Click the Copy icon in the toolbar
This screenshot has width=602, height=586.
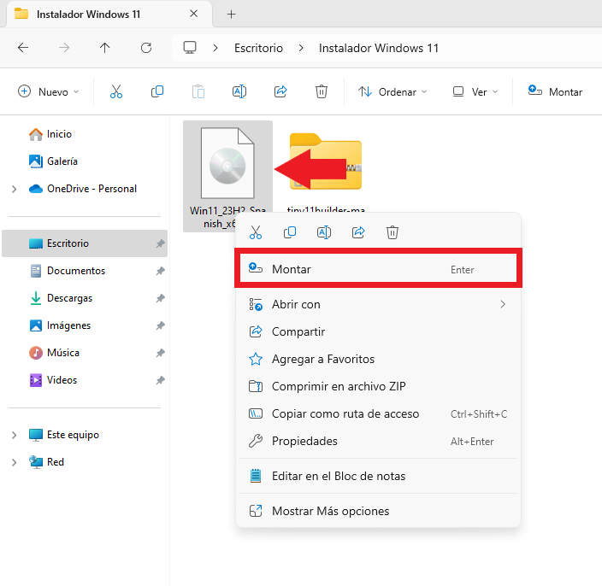(x=157, y=91)
